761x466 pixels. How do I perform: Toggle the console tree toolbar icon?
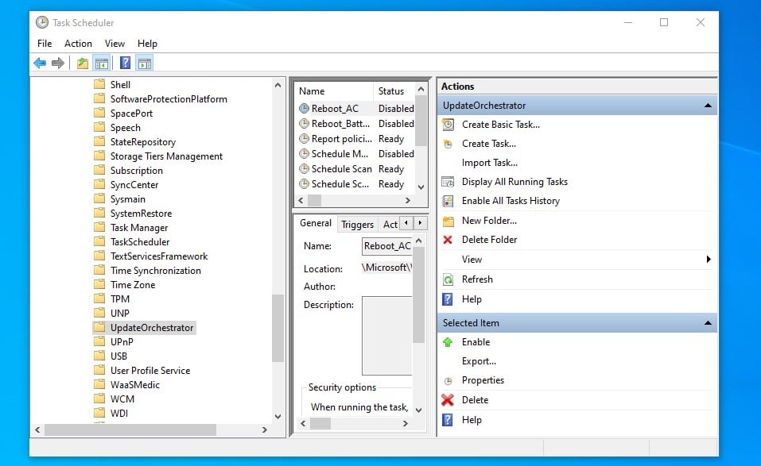pos(102,63)
